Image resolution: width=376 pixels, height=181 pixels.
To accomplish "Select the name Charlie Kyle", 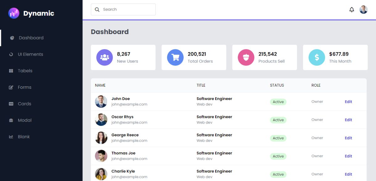I will (123, 171).
